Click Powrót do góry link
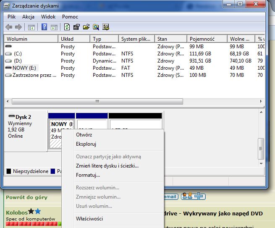275x228 pixels. coord(26,197)
